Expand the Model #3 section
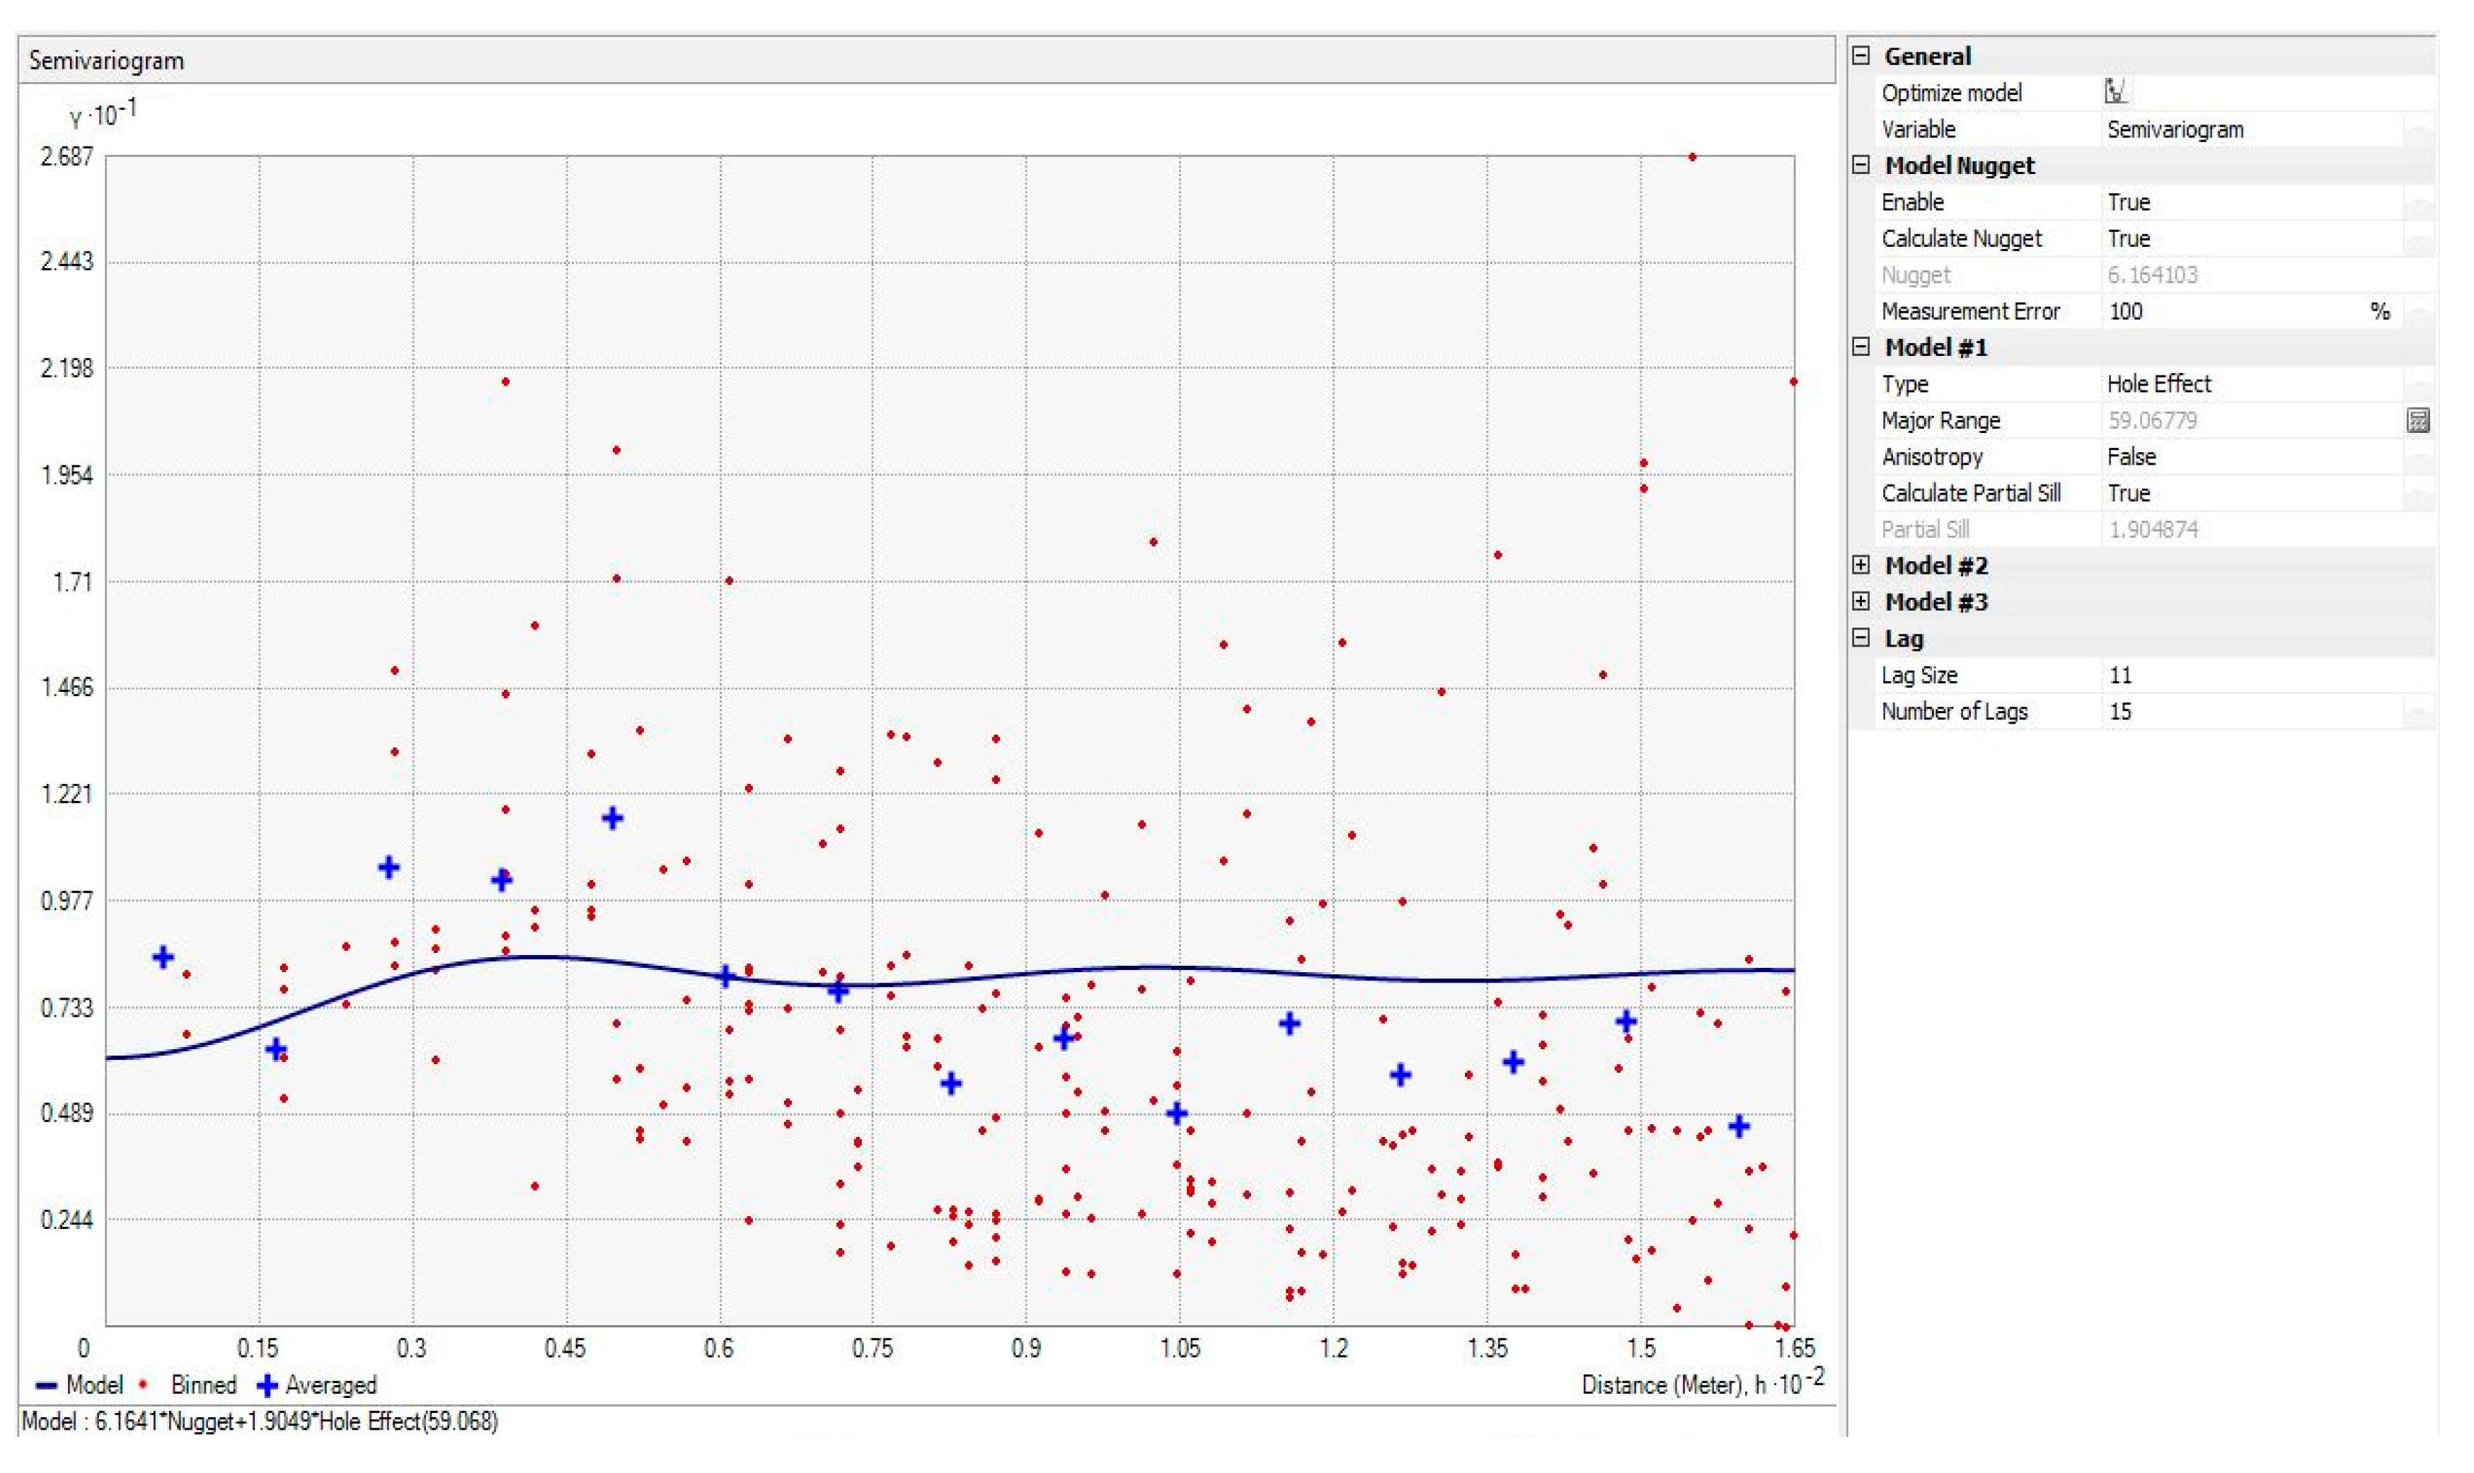The height and width of the screenshot is (1473, 2474). point(1860,601)
